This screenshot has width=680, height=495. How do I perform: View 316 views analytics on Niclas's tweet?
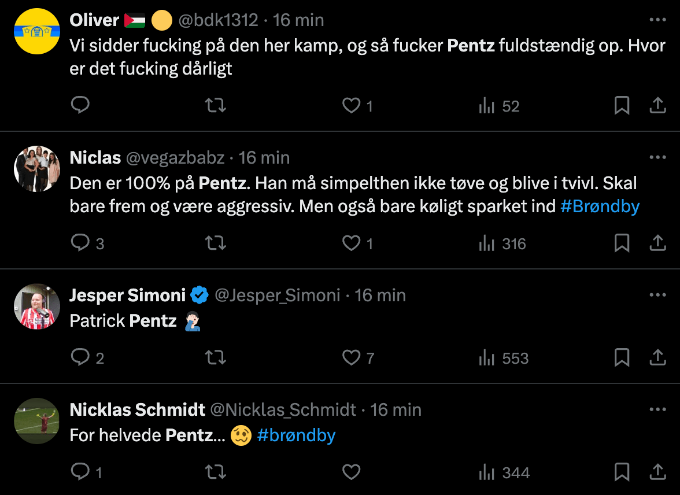(x=502, y=243)
